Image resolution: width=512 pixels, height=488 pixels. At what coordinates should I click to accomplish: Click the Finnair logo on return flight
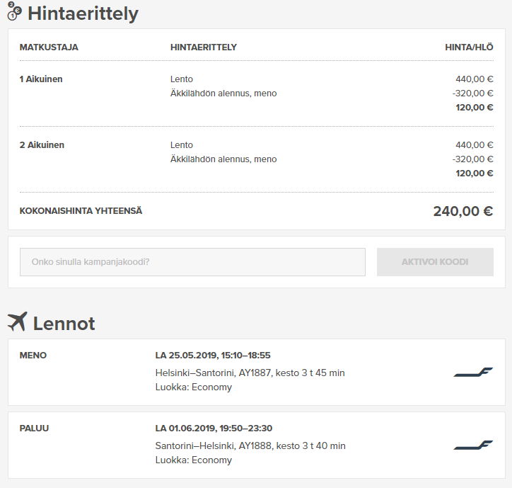pos(473,446)
